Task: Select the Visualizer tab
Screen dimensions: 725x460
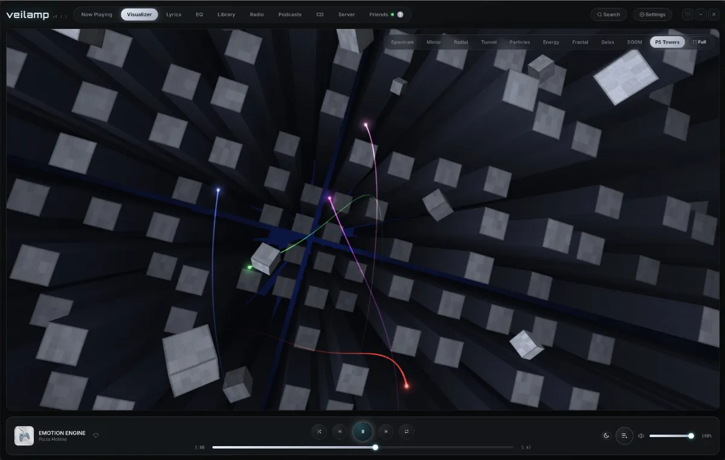Action: 140,14
